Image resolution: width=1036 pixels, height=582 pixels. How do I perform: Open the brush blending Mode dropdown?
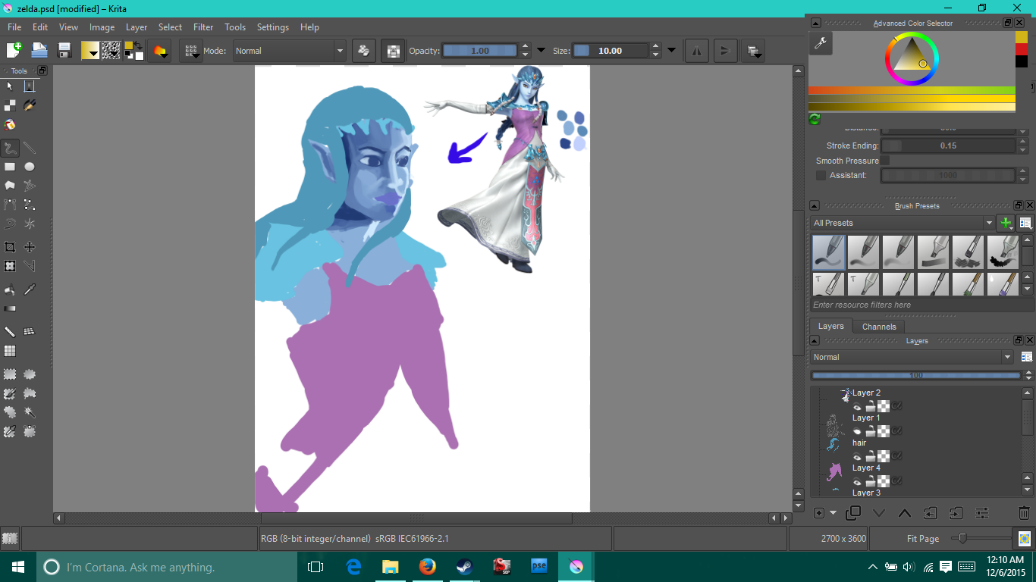(289, 51)
